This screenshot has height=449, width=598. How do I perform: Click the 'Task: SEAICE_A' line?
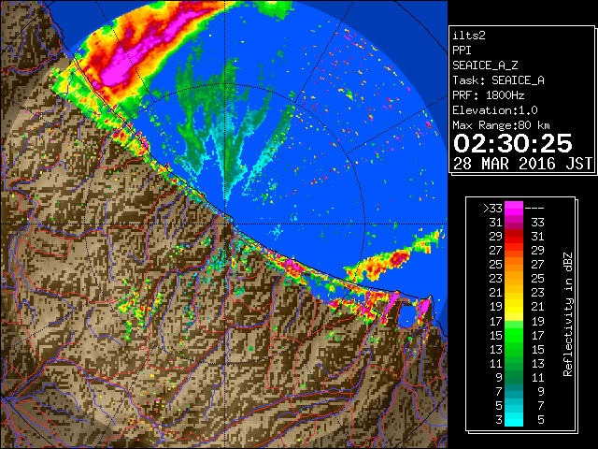pos(498,80)
